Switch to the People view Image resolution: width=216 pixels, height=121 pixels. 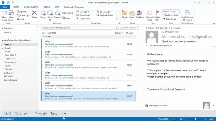[x=40, y=114]
